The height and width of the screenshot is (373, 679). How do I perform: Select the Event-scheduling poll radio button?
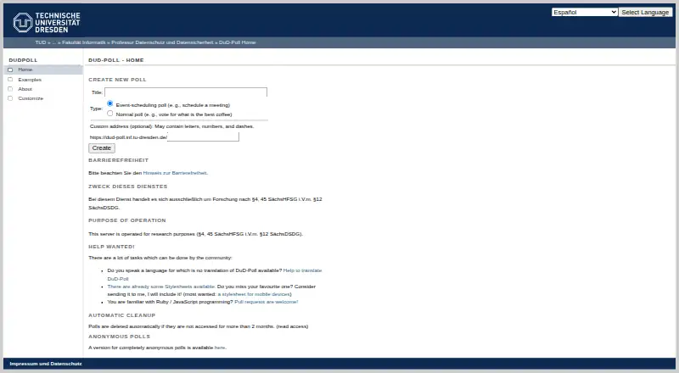pyautogui.click(x=110, y=104)
